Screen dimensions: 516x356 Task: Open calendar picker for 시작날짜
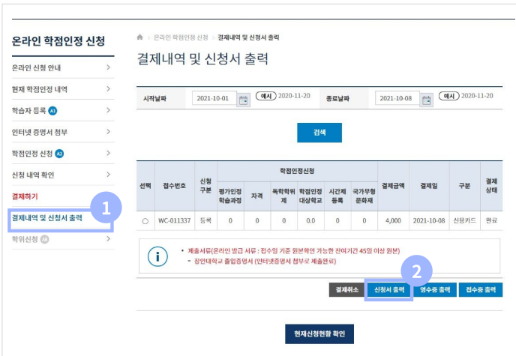click(x=244, y=100)
